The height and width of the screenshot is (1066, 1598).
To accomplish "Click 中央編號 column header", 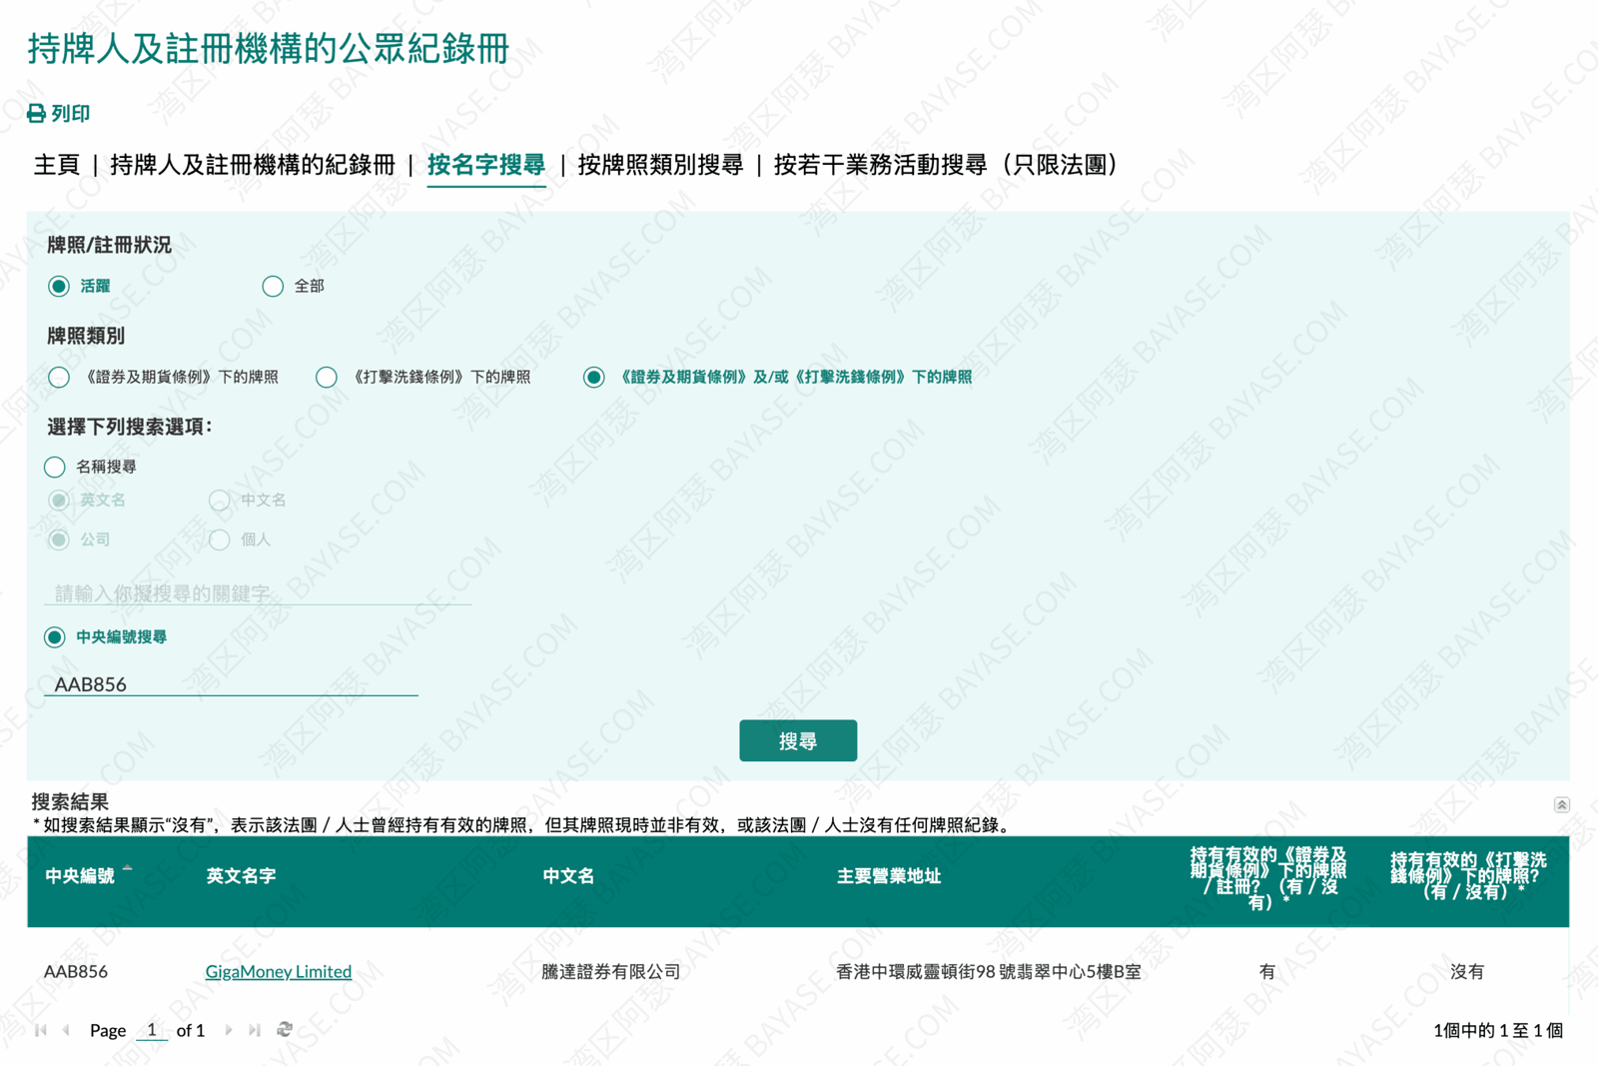I will coord(79,876).
